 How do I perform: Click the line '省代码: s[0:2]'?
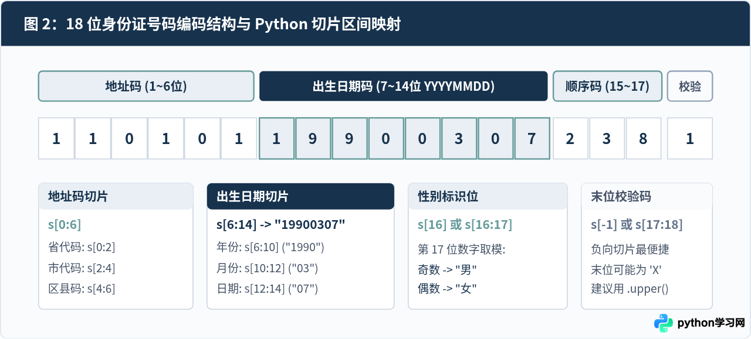point(82,247)
